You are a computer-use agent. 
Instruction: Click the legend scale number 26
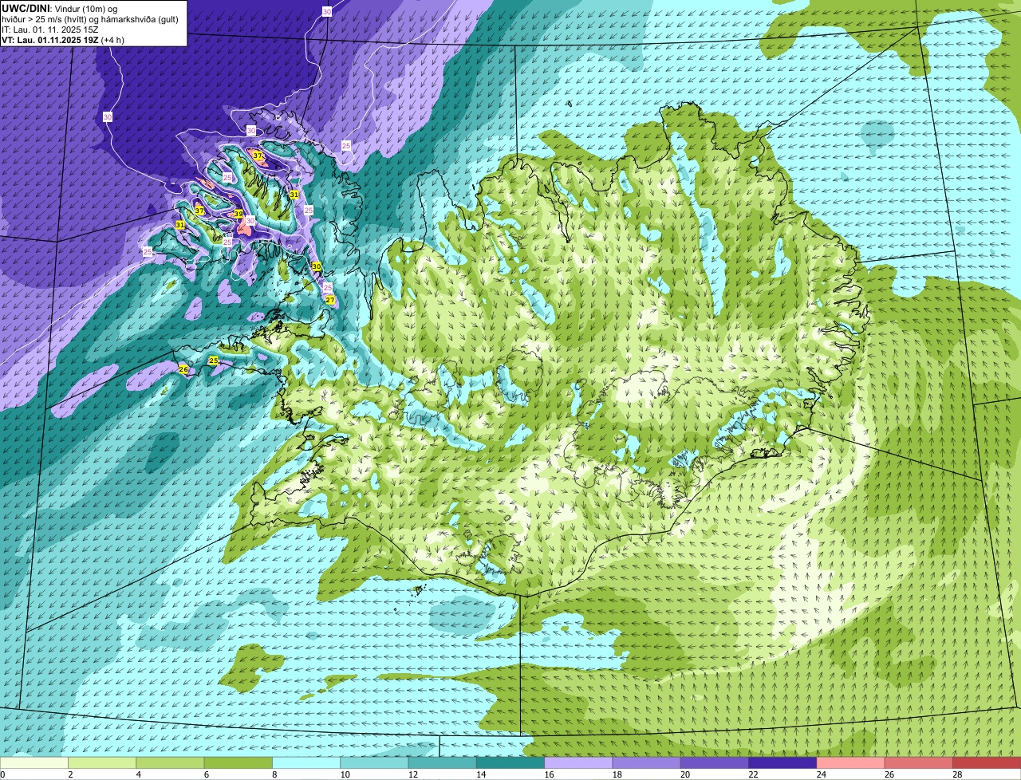pyautogui.click(x=889, y=774)
